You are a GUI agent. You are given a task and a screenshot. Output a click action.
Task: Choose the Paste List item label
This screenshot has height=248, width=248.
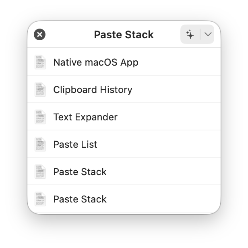pos(75,145)
